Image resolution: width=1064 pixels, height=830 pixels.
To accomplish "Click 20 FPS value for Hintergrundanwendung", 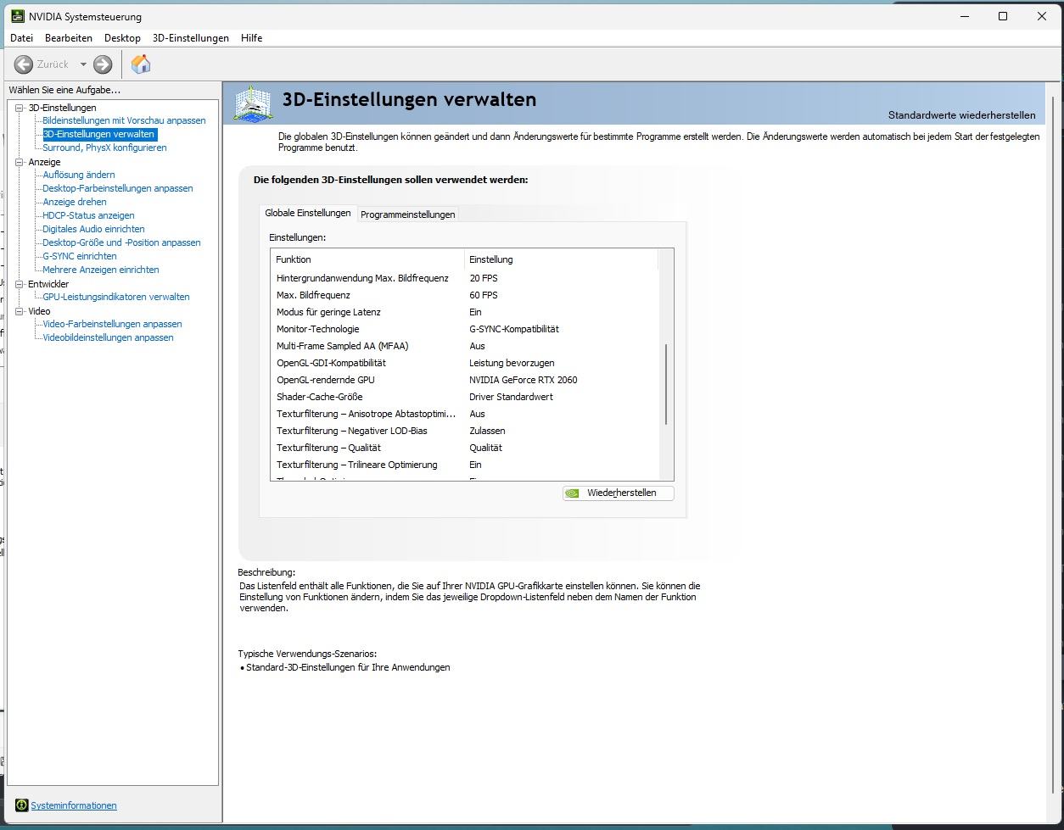I will tap(484, 278).
